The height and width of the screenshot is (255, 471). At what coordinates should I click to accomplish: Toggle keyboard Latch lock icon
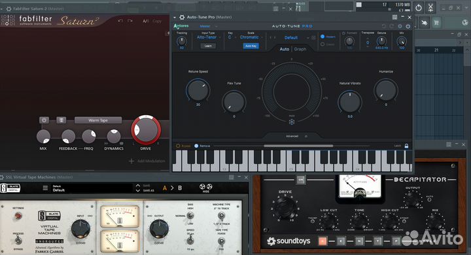pyautogui.click(x=406, y=146)
